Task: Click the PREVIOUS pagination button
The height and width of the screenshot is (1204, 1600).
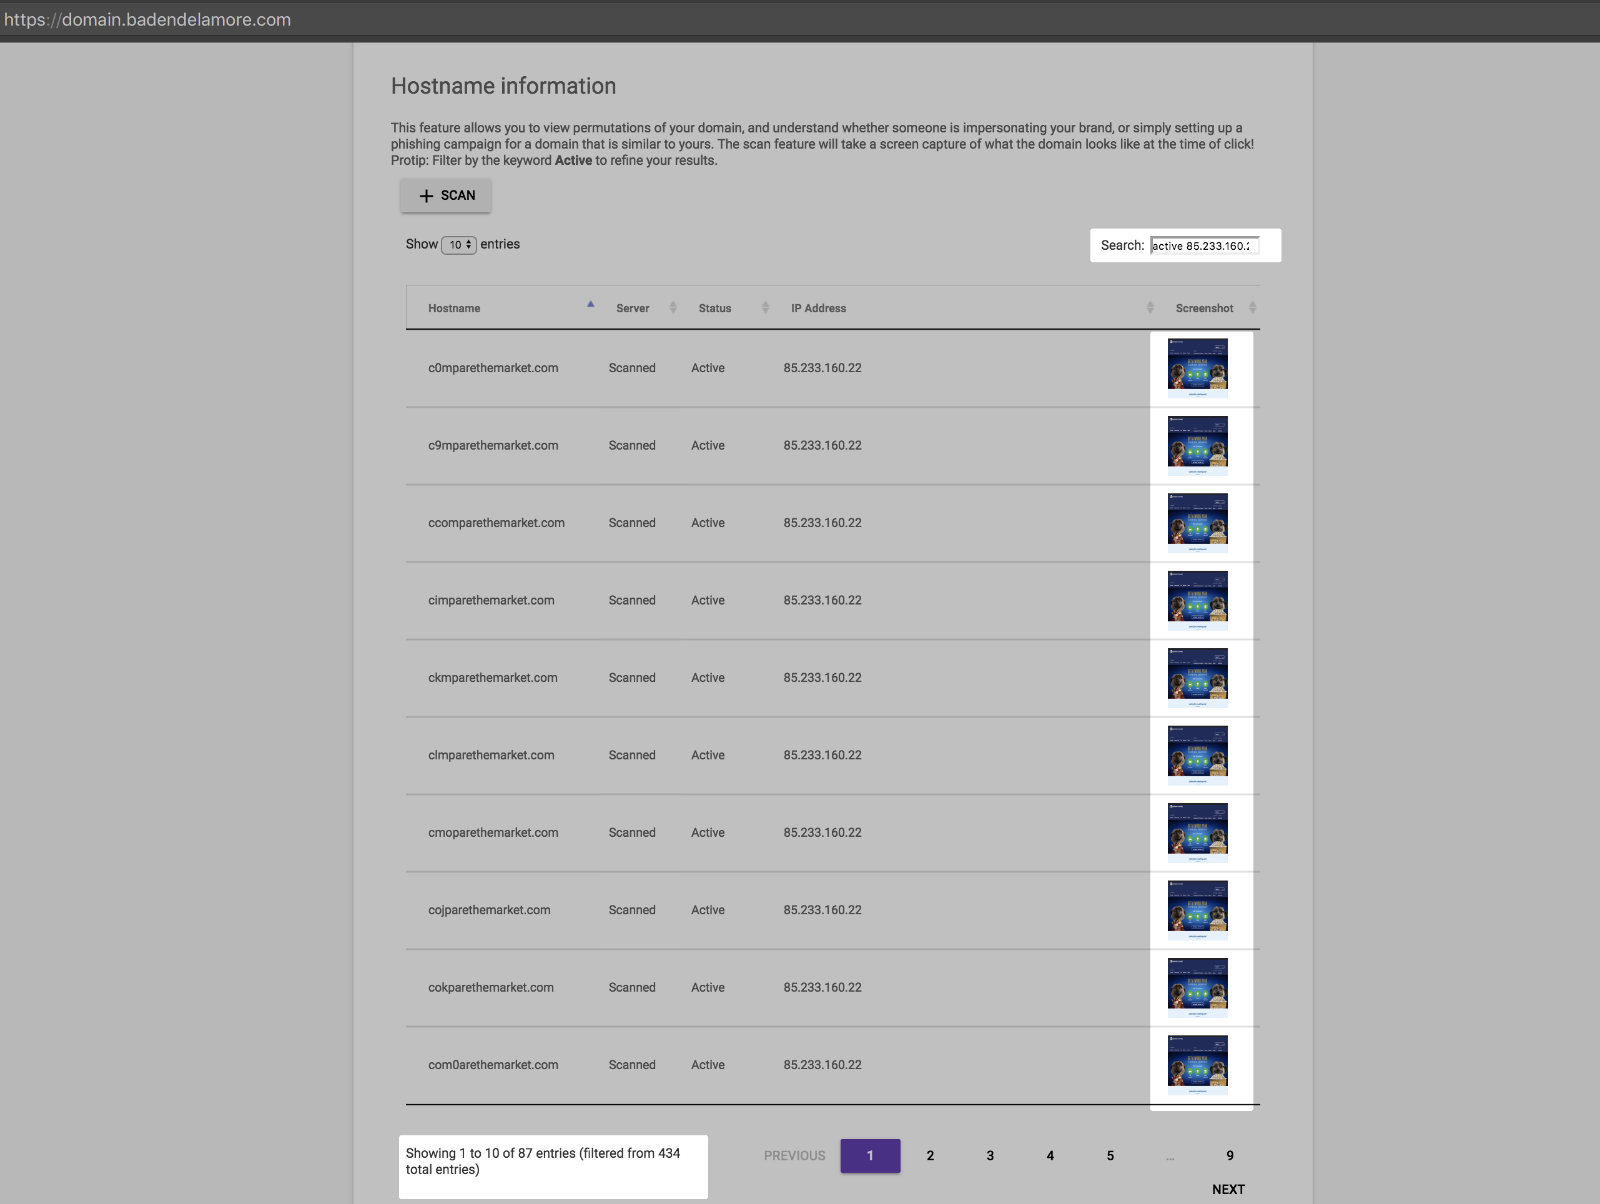Action: 794,1155
